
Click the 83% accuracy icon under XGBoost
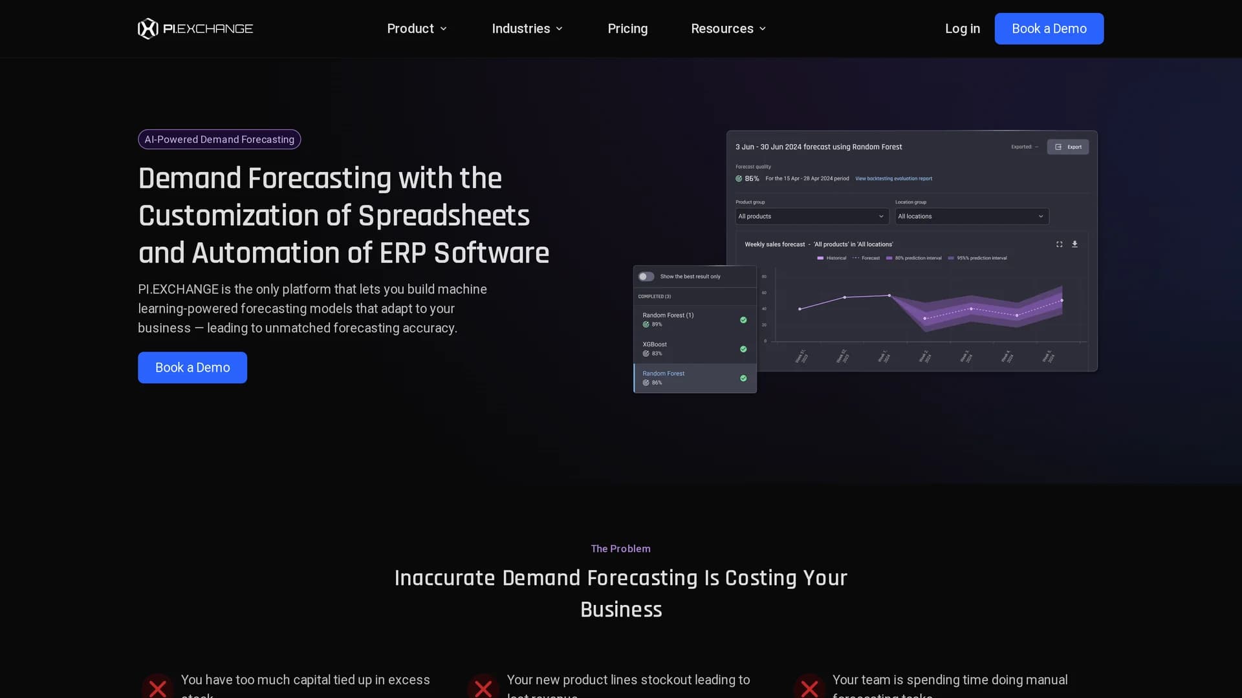pyautogui.click(x=646, y=354)
